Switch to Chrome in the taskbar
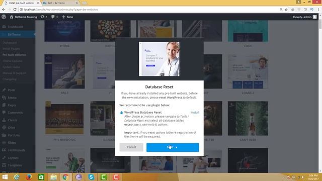This screenshot has height=181, width=322. 66,177
